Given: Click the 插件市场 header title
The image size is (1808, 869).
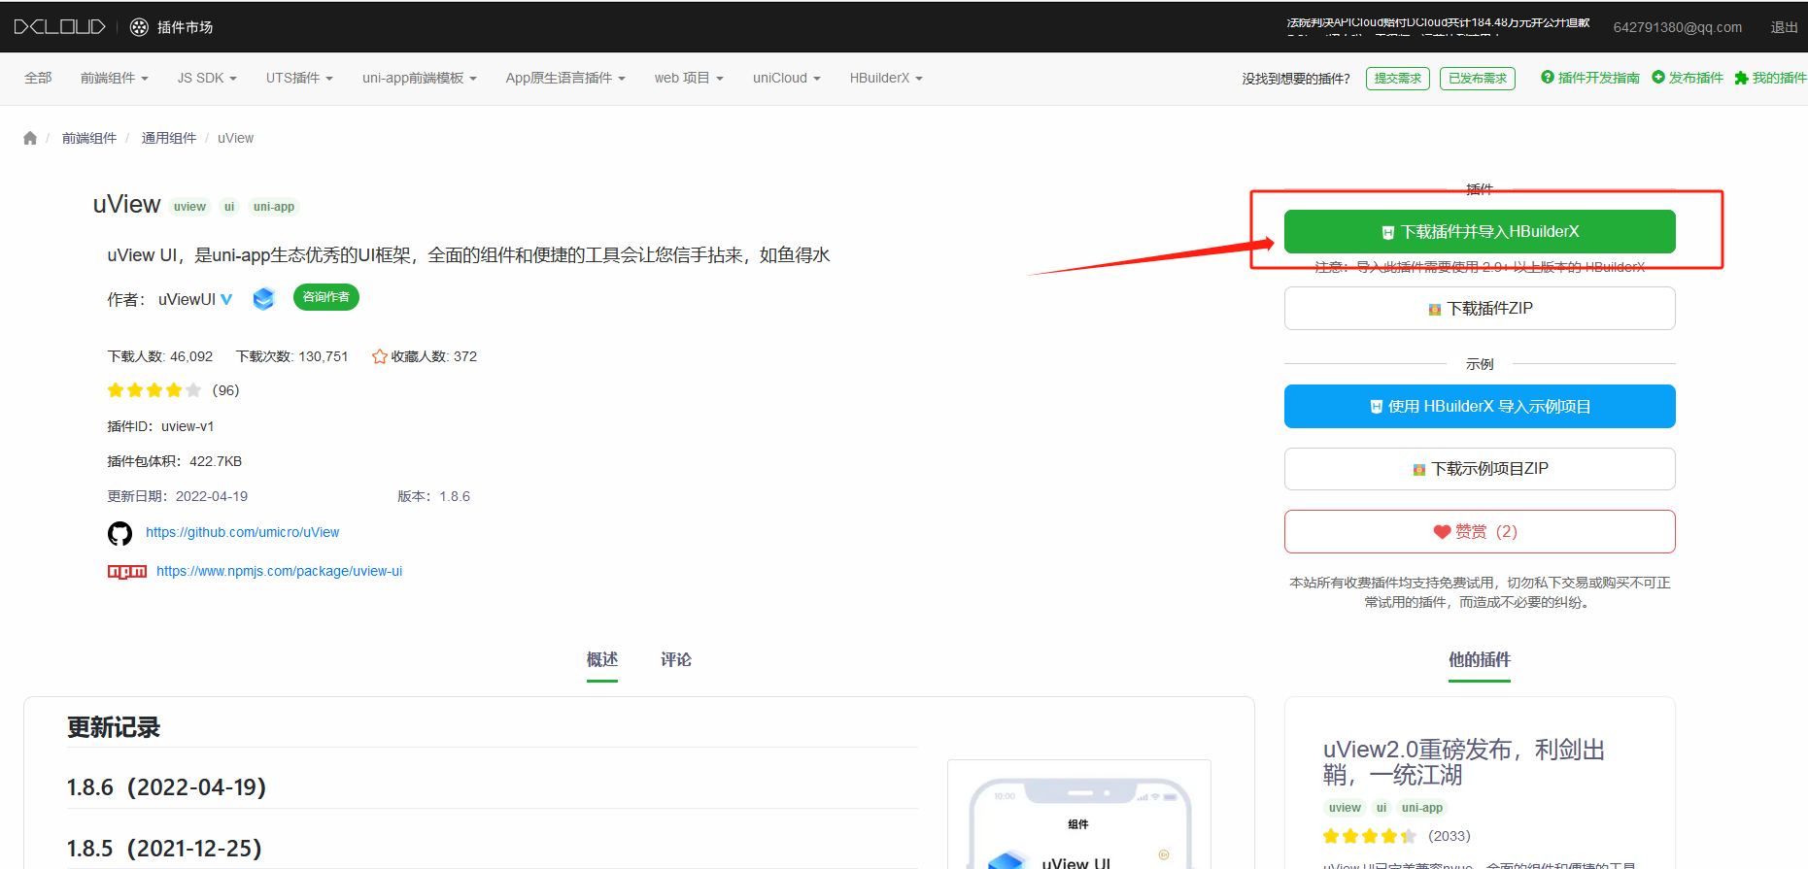Looking at the screenshot, I should tap(186, 27).
